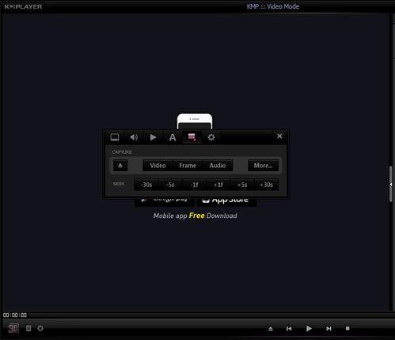Click the Video capture button

158,166
